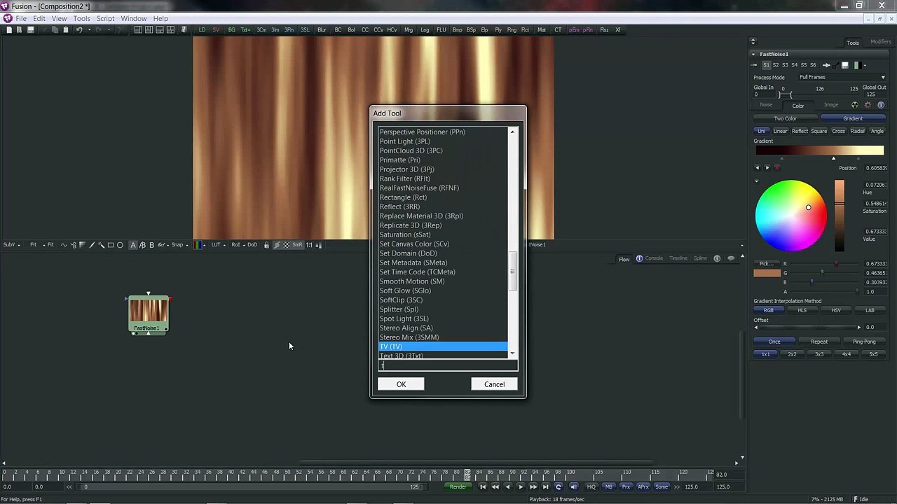Enable Ping-Pong gradient repeat mode
897x504 pixels.
coord(864,342)
